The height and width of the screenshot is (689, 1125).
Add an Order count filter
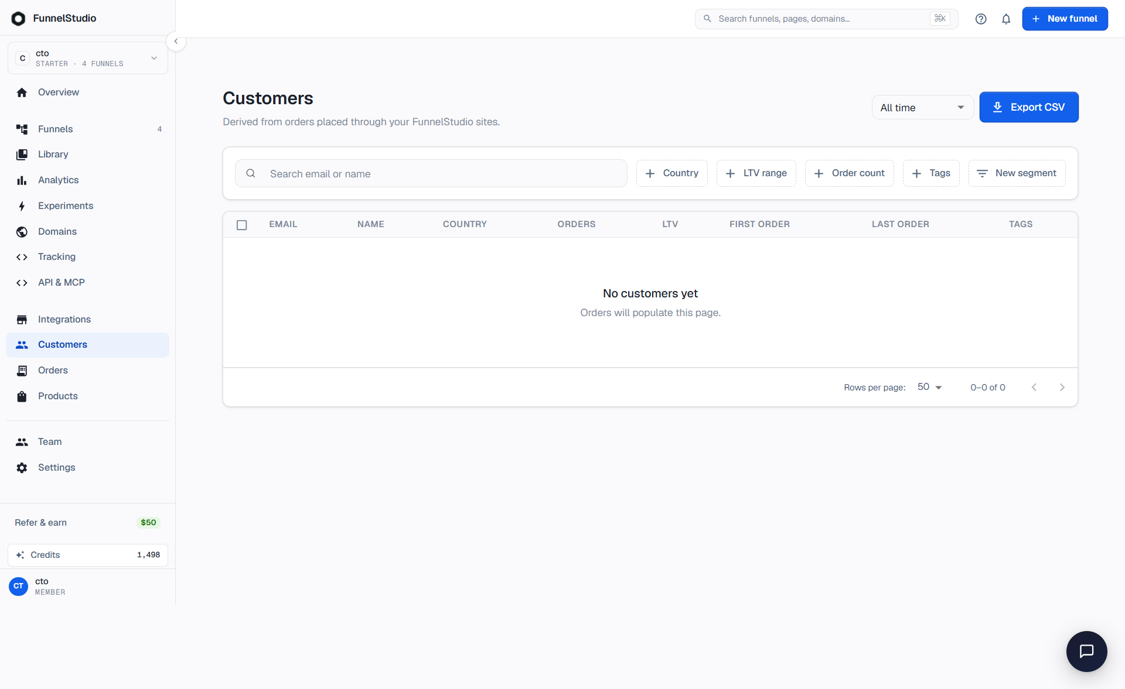[849, 173]
